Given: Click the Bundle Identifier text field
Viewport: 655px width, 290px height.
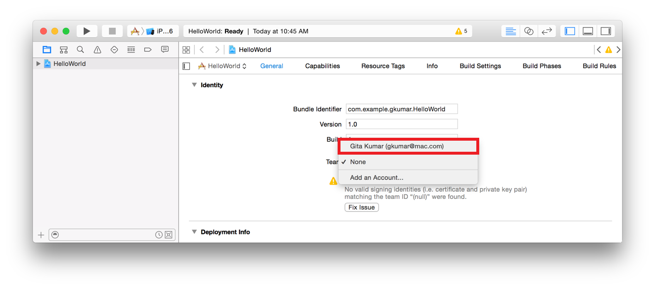Looking at the screenshot, I should (x=402, y=109).
